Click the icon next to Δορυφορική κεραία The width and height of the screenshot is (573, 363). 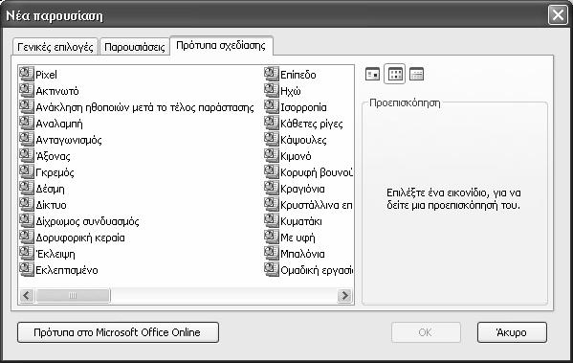tap(27, 237)
